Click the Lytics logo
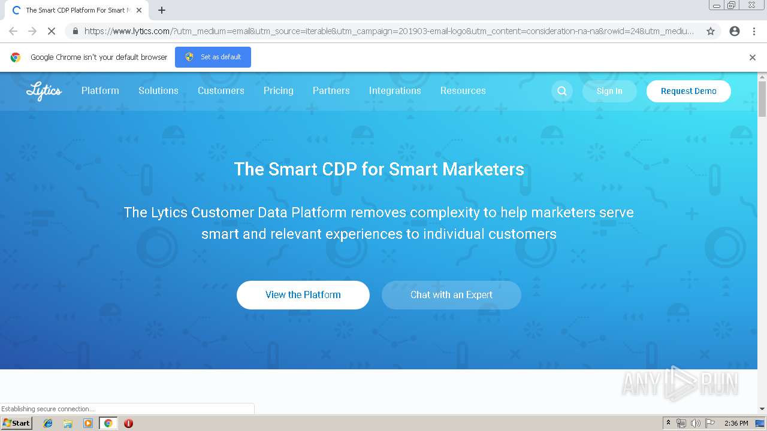The height and width of the screenshot is (431, 767). point(44,91)
